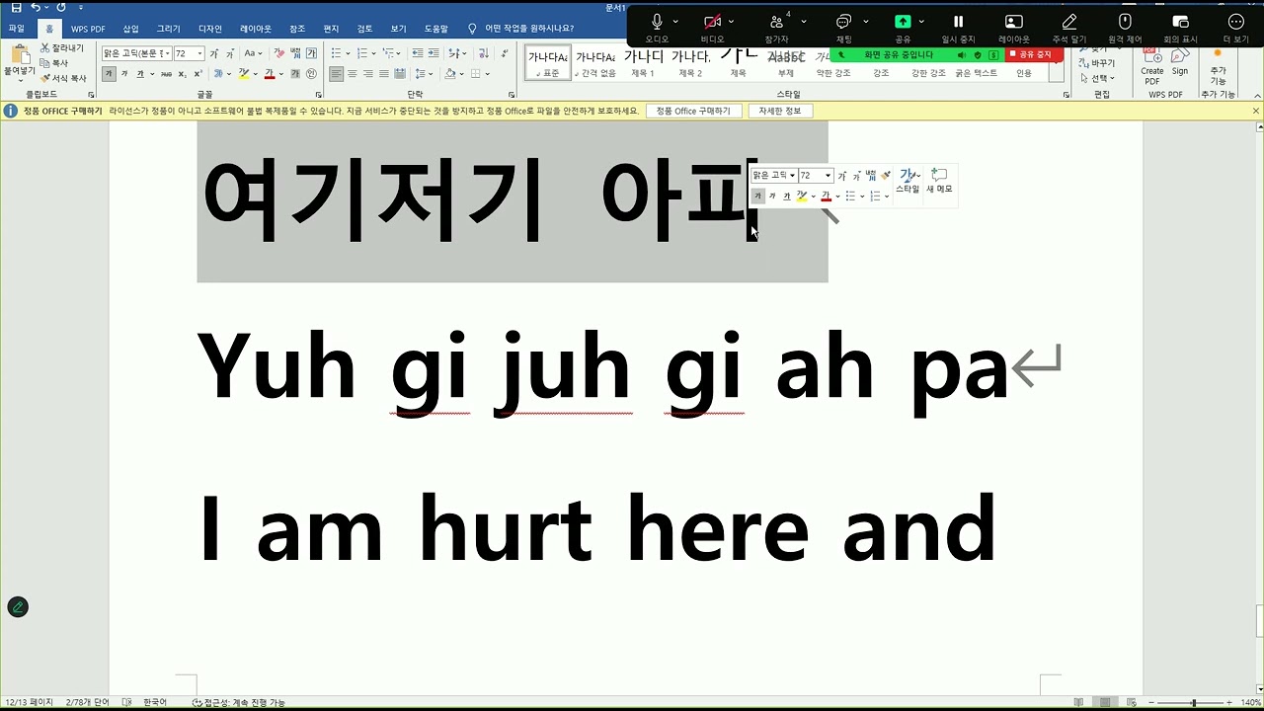Image resolution: width=1264 pixels, height=711 pixels.
Task: Open Zoom More (더 보기) options
Action: point(1235,22)
